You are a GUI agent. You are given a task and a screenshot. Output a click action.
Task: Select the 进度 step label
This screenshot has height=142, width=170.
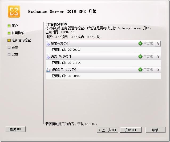tap(15, 47)
